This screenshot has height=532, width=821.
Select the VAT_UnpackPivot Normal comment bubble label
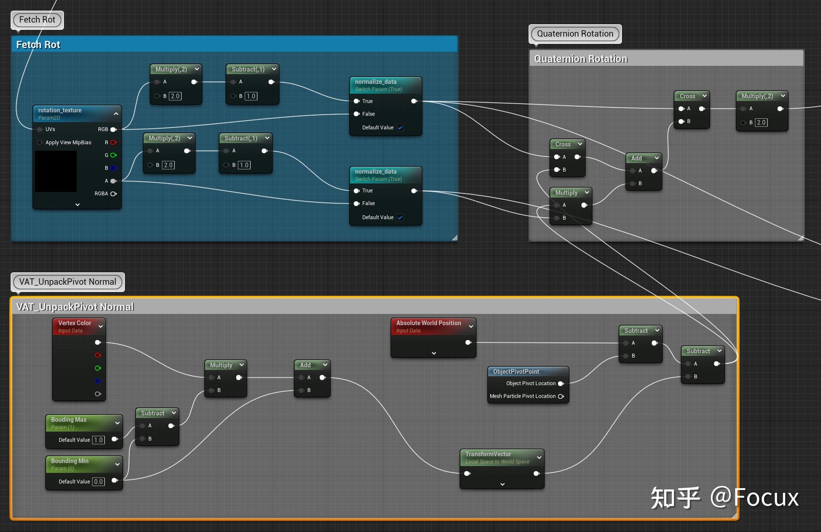67,282
